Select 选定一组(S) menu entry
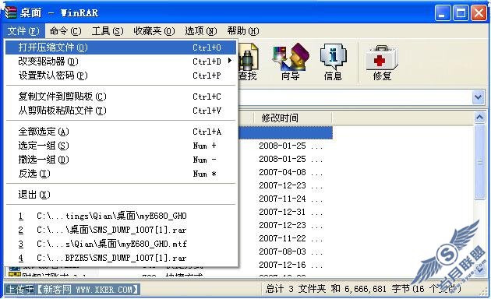The width and height of the screenshot is (491, 299). 121,146
